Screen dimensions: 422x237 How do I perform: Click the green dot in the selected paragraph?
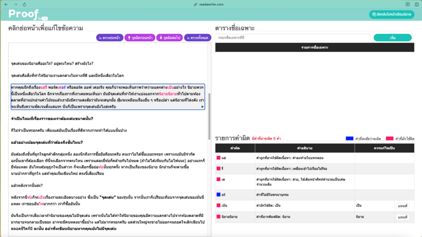tap(202, 107)
